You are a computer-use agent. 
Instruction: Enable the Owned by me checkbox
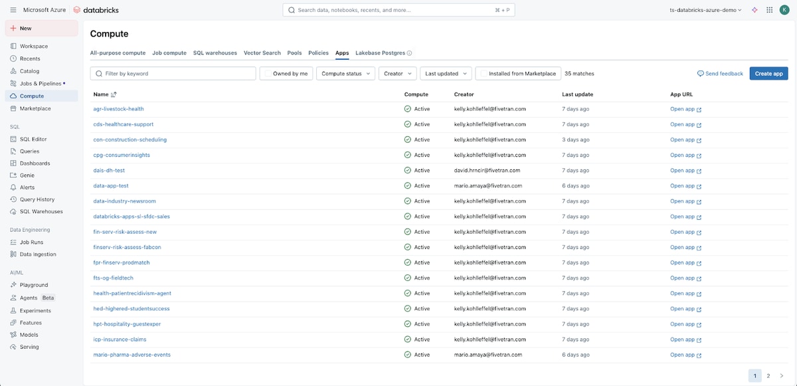tap(267, 74)
